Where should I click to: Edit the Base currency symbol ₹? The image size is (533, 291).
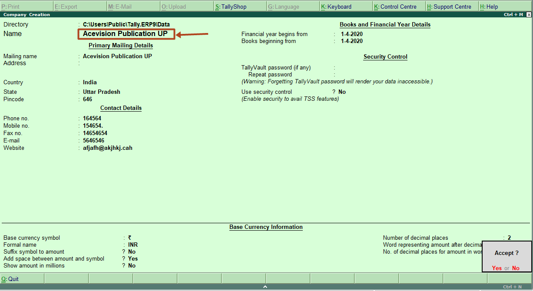click(x=129, y=238)
